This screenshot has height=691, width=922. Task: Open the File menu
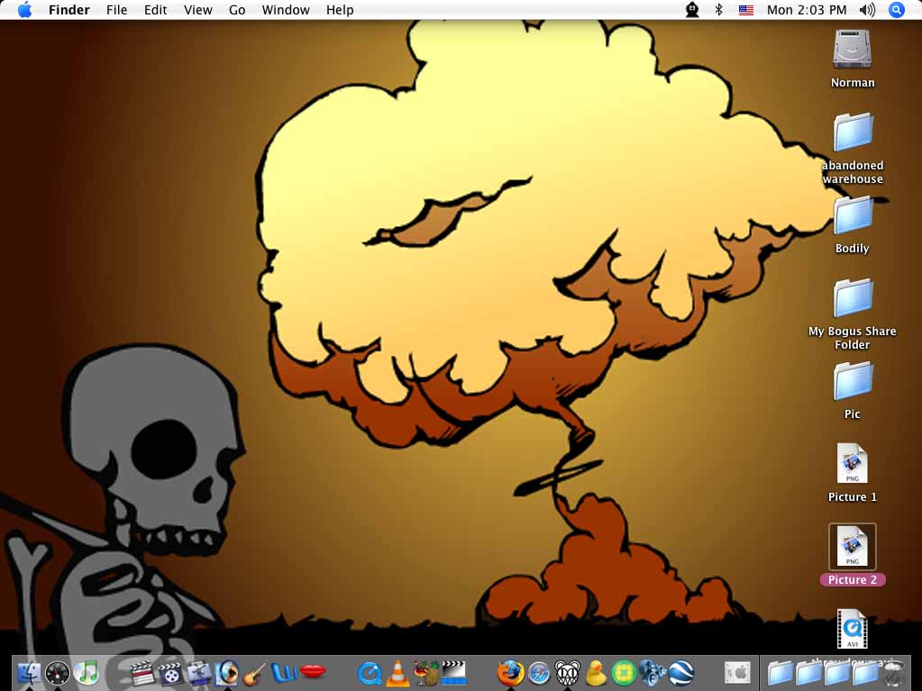pos(116,10)
